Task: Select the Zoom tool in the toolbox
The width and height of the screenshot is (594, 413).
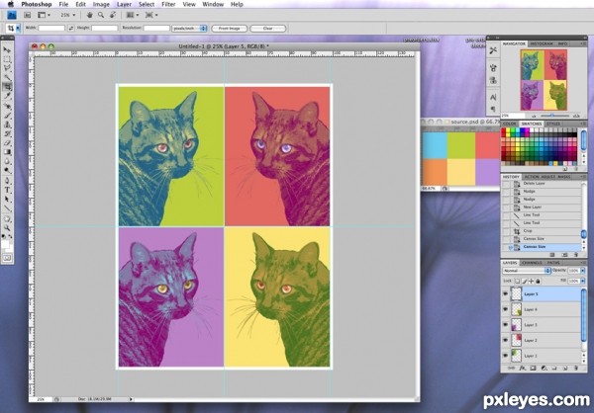Action: pos(7,228)
